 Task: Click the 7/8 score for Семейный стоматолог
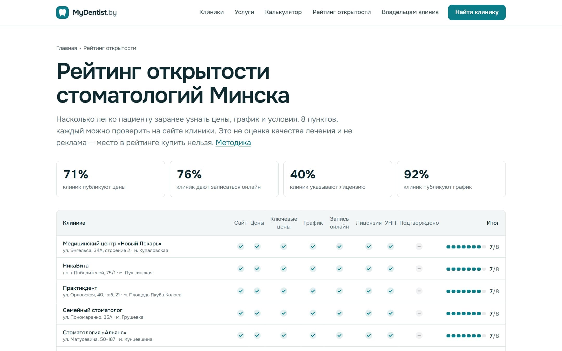pyautogui.click(x=494, y=314)
